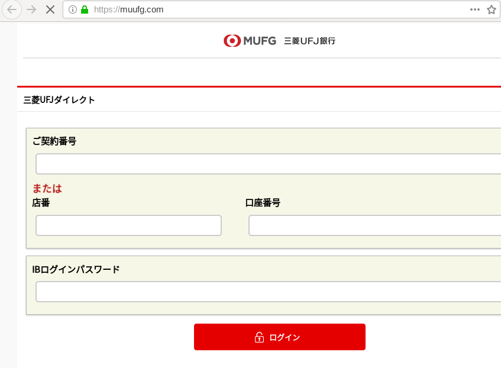This screenshot has width=501, height=368.
Task: Click the 三菱UFJ銀行 header text
Action: 309,41
